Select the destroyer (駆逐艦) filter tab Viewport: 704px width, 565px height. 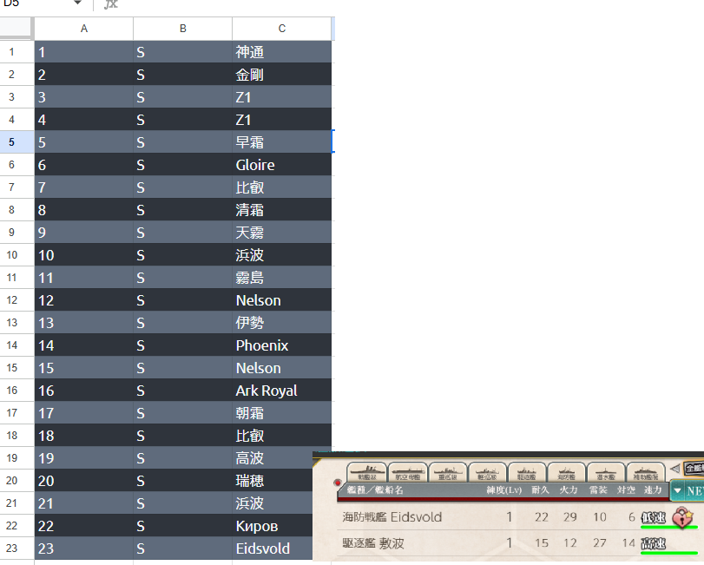pos(528,471)
